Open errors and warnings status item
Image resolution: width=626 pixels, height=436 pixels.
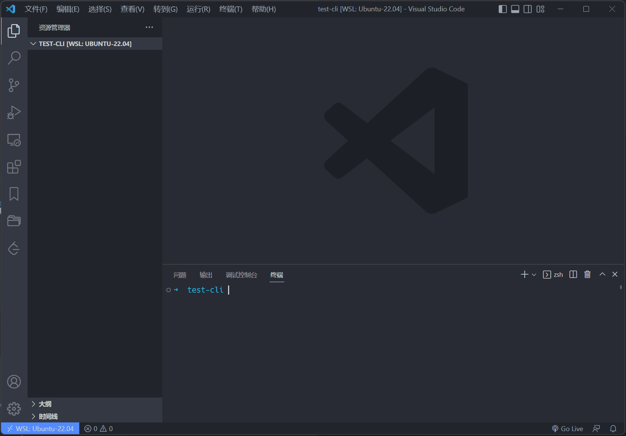click(99, 428)
